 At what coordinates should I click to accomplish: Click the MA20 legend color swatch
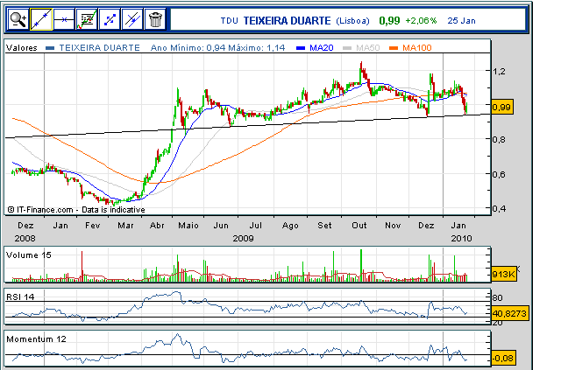coord(302,48)
